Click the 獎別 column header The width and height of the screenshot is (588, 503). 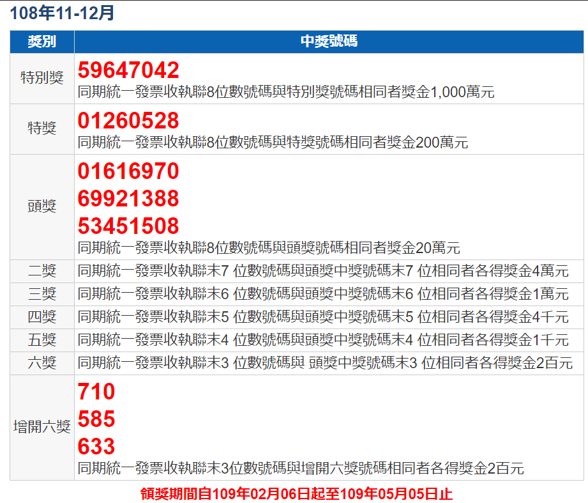[42, 42]
